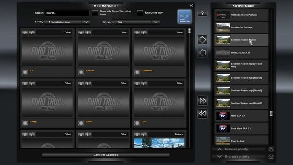Favourite the T.Jmodel mod with star
293x165 pixels.
[x=81, y=33]
